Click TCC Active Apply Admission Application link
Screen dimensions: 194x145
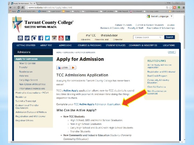[97, 104]
